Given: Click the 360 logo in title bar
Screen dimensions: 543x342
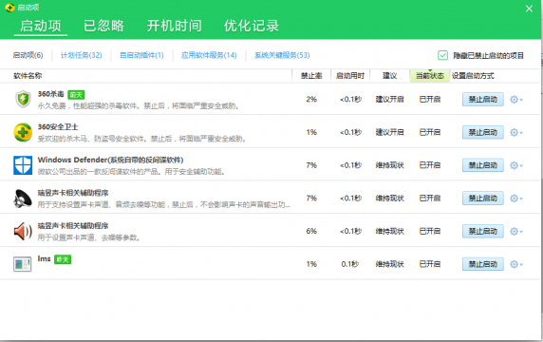Looking at the screenshot, I should coord(9,8).
